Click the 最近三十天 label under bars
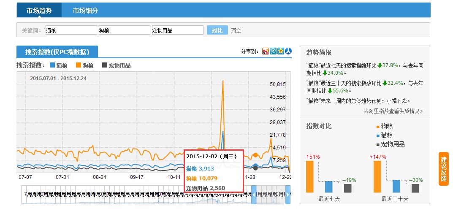Image resolution: width=453 pixels, height=211 pixels. (395, 199)
